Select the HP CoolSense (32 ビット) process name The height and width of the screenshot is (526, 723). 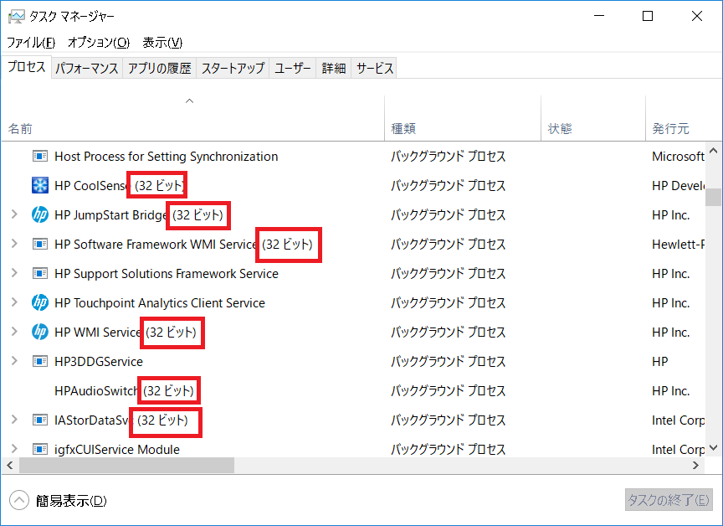(x=120, y=185)
